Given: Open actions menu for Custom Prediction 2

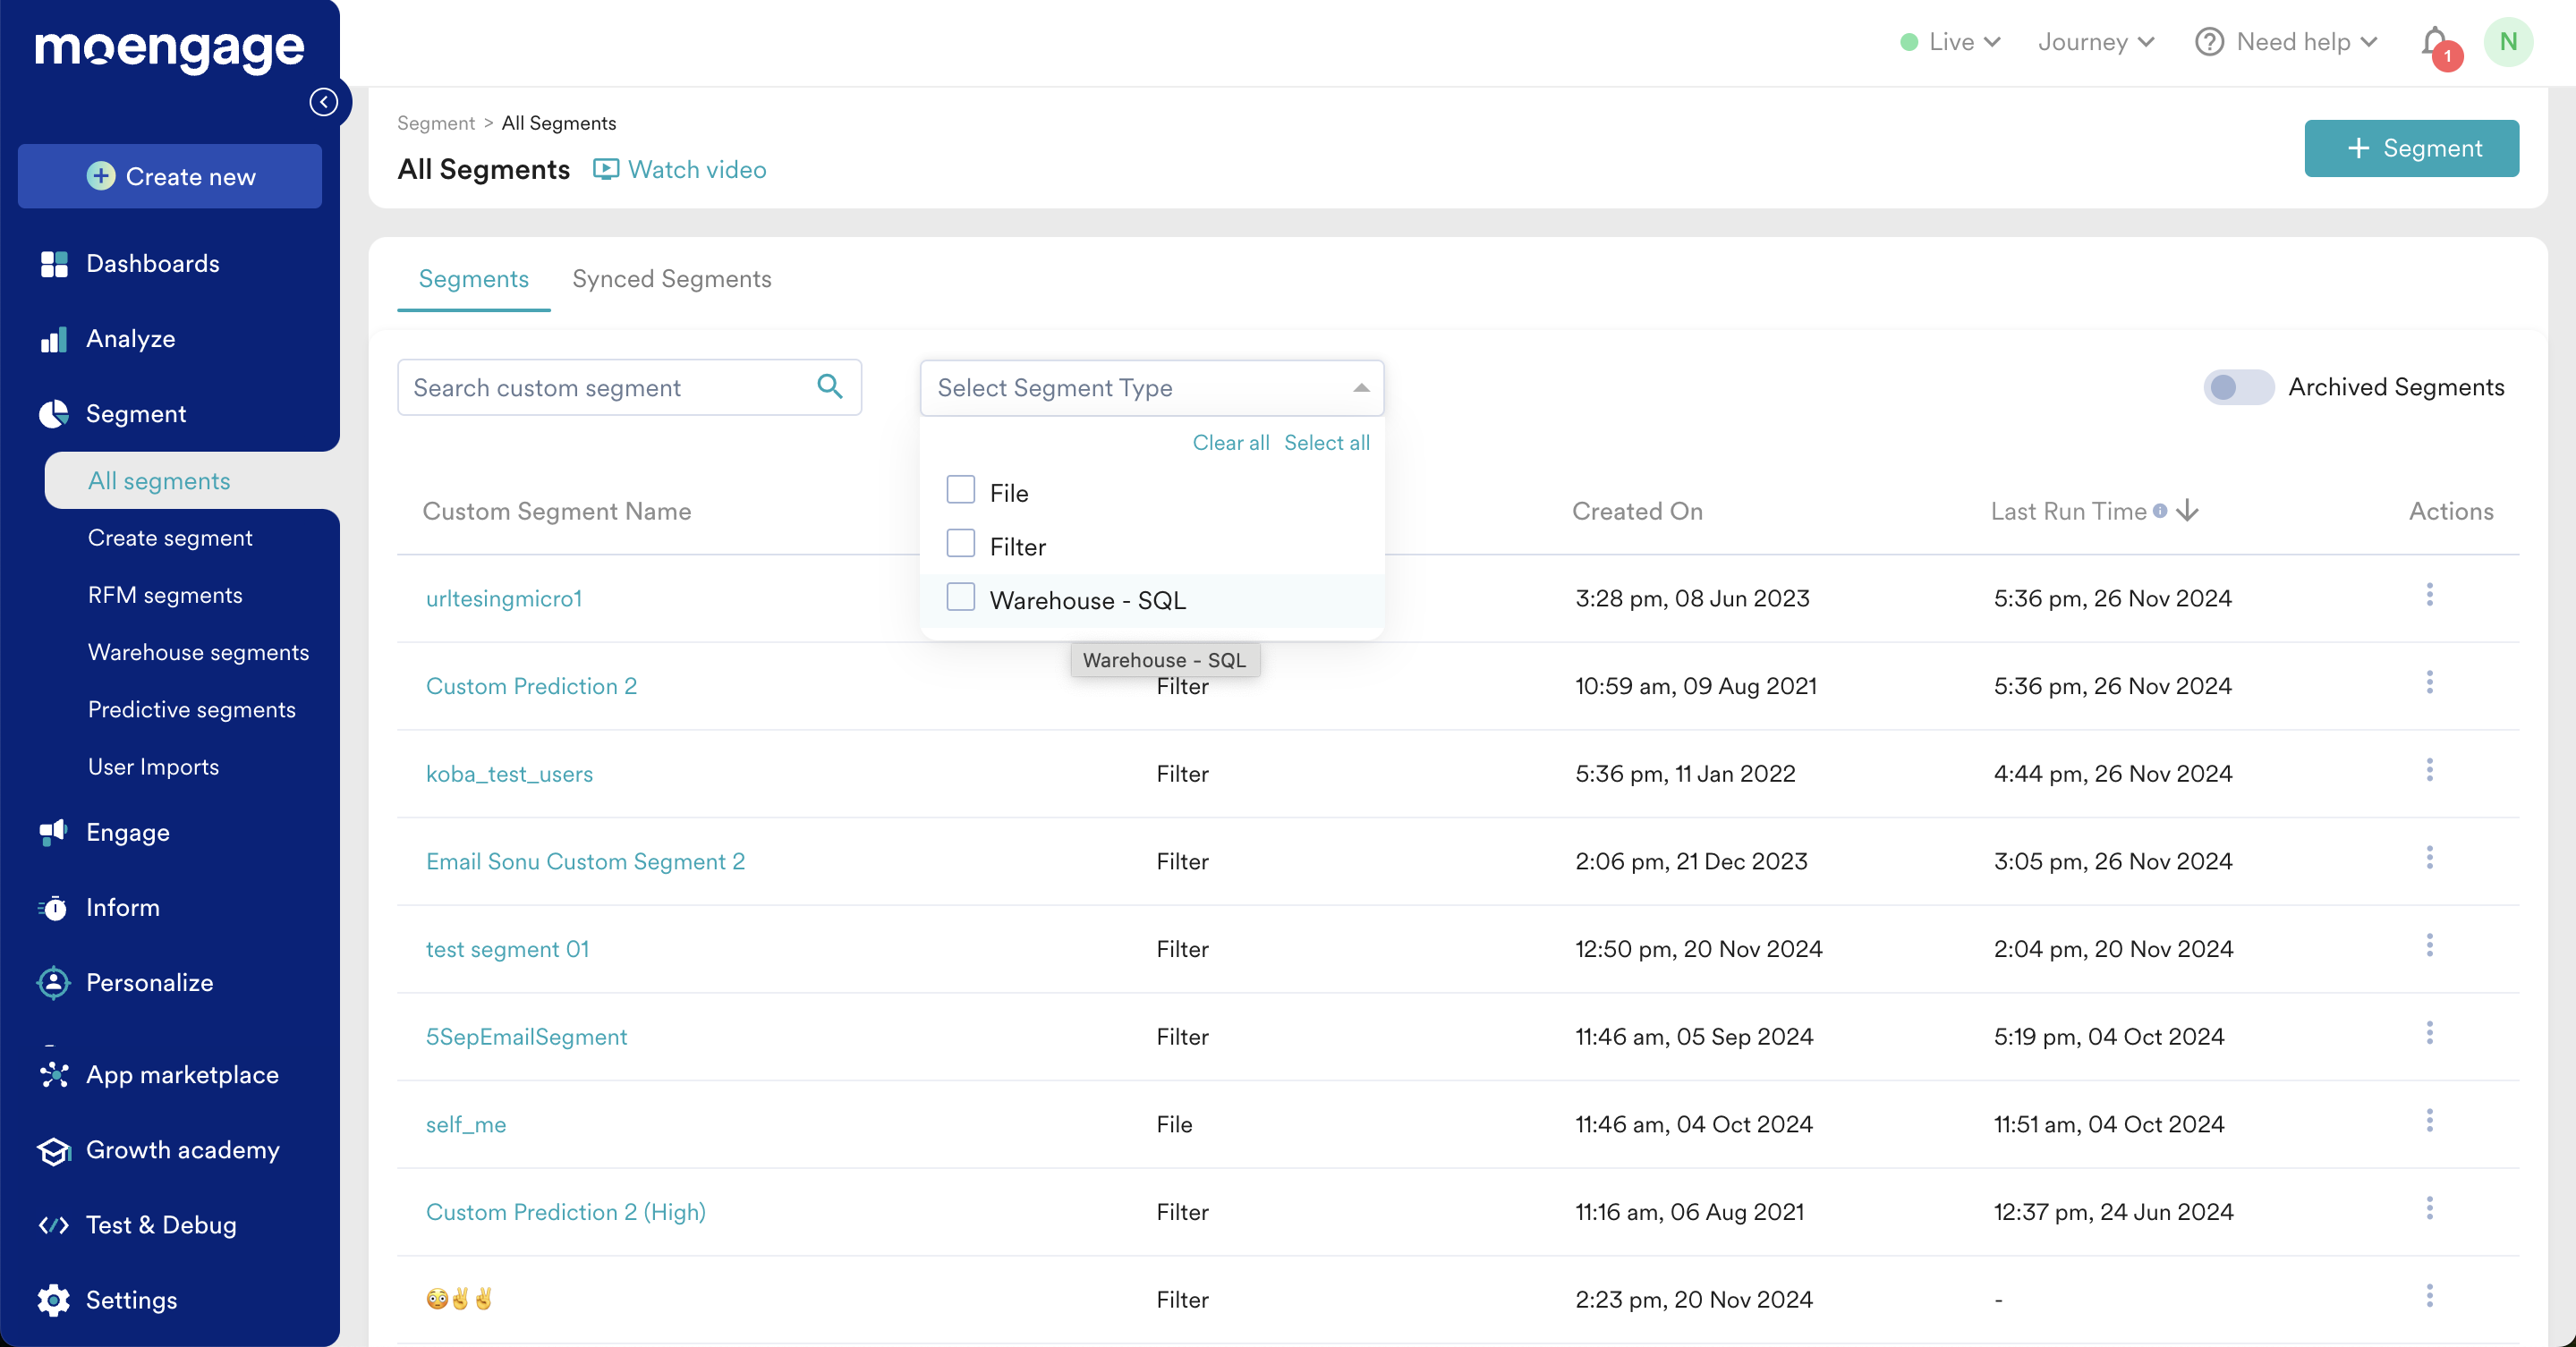Looking at the screenshot, I should click(x=2430, y=683).
